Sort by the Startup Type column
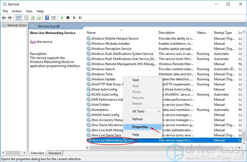 point(223,33)
